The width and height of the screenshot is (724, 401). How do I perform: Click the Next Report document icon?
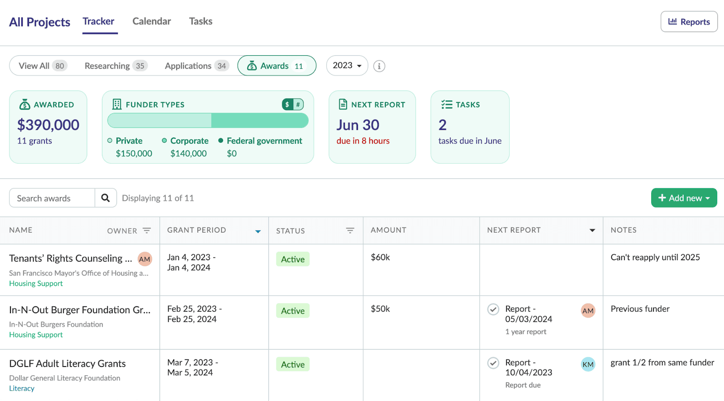point(343,105)
